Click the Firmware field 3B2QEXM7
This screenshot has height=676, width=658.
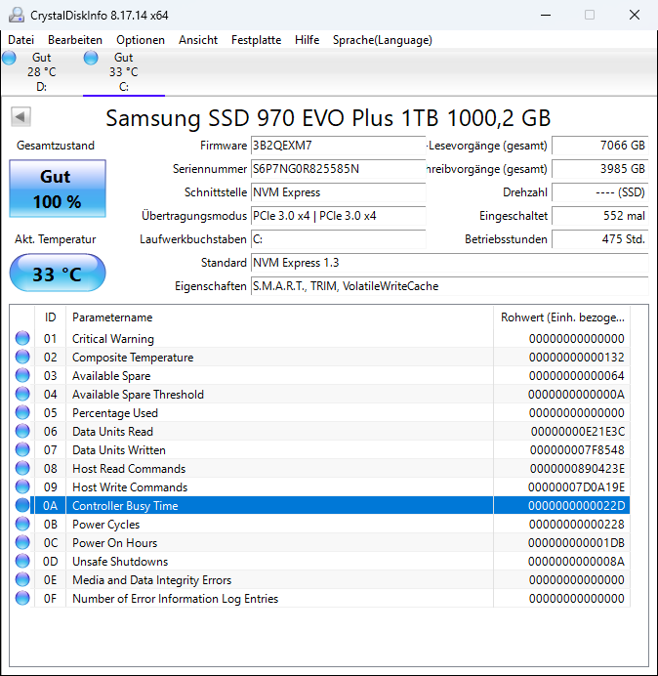click(x=338, y=146)
